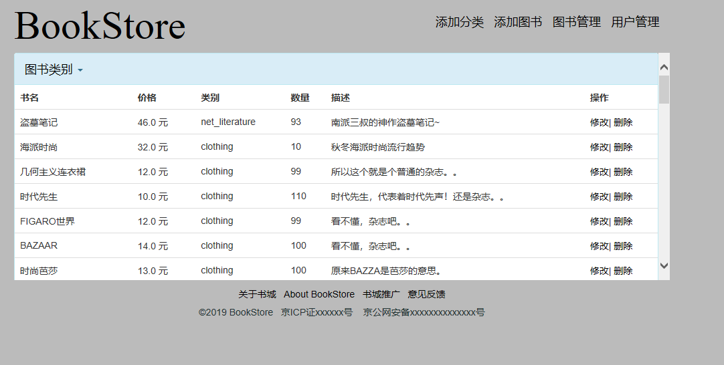
Task: Click the ©2019 BookStore copyright text
Action: pos(236,312)
